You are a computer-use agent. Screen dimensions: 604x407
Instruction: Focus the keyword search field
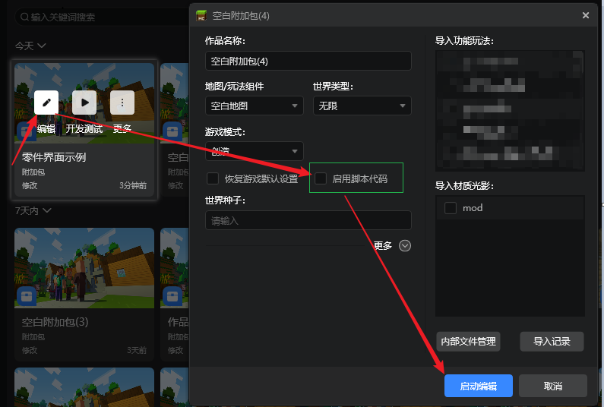(x=102, y=17)
